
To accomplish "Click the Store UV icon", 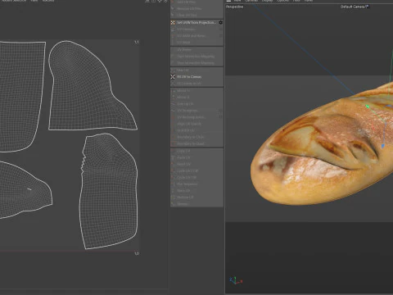I will pyautogui.click(x=173, y=190).
